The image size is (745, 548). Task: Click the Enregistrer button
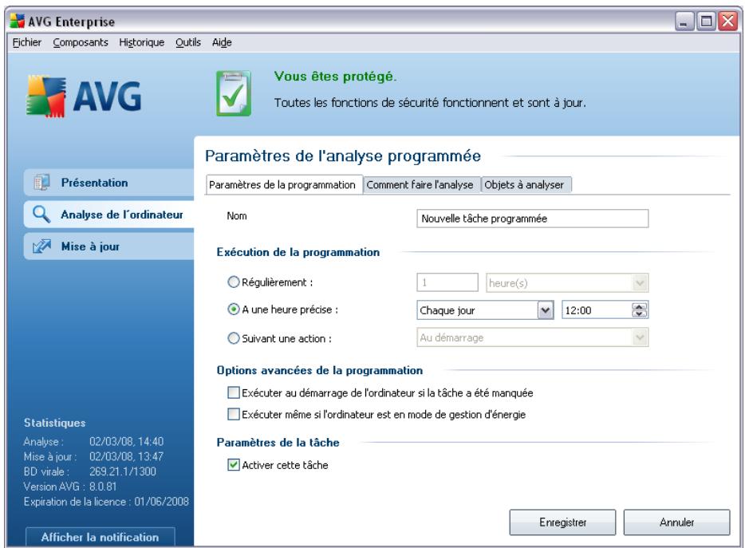(562, 522)
